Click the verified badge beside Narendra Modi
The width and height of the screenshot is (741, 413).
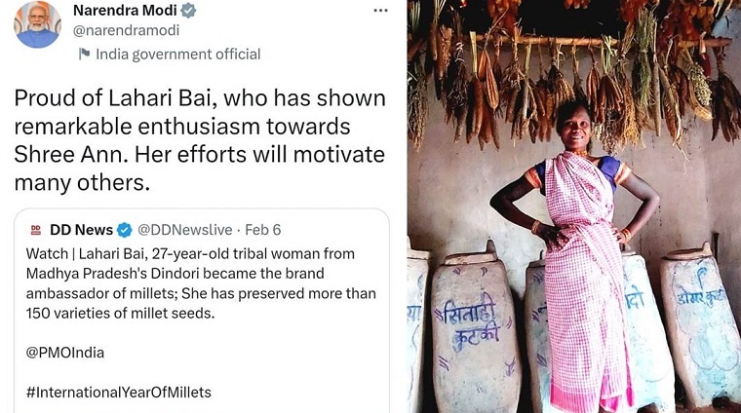click(189, 11)
